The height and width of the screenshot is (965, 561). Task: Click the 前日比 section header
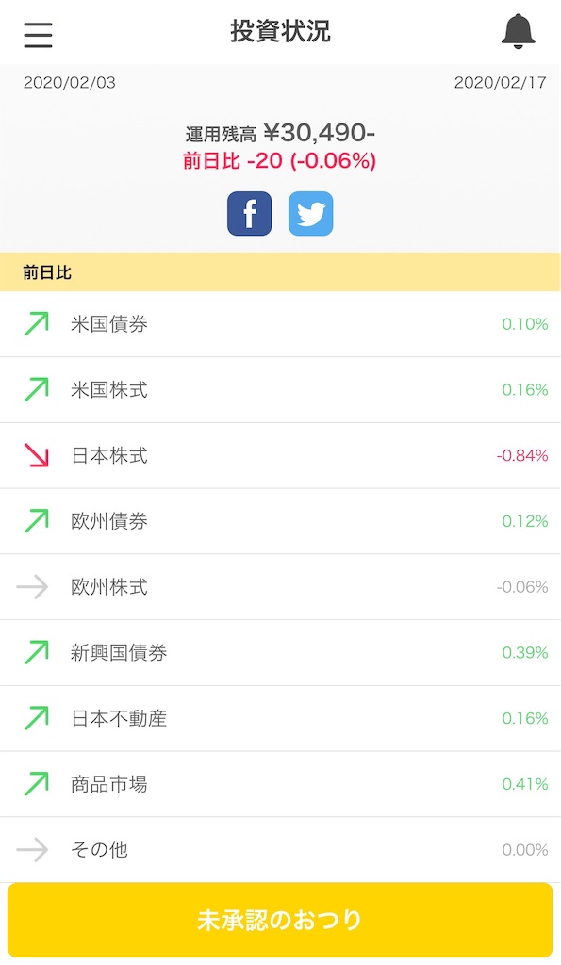(x=280, y=272)
